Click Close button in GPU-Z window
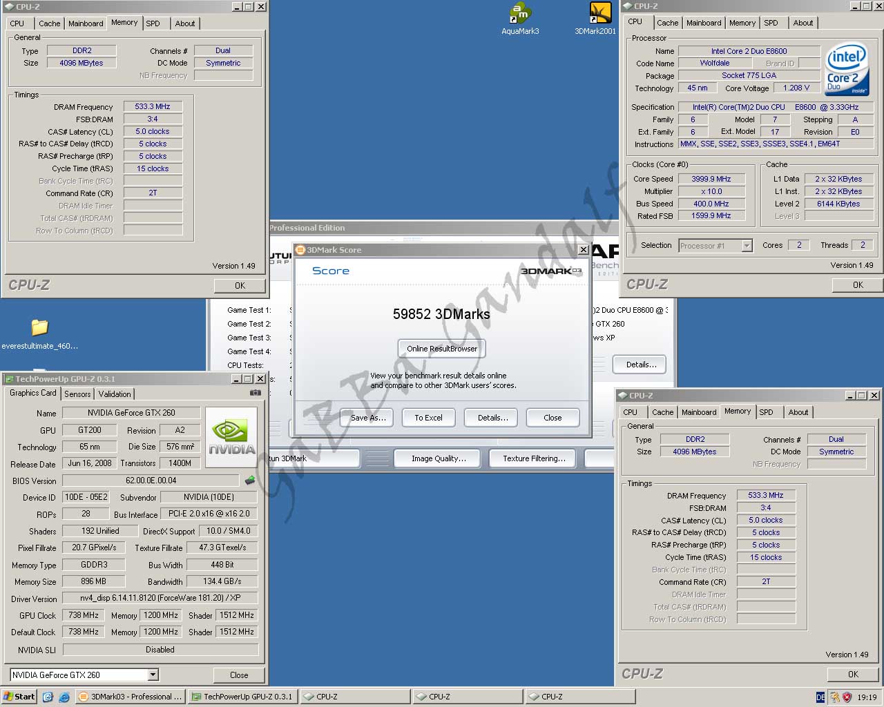884x707 pixels. [x=239, y=675]
